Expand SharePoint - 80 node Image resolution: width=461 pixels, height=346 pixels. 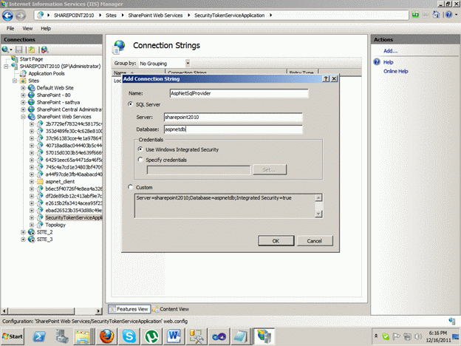(x=23, y=95)
